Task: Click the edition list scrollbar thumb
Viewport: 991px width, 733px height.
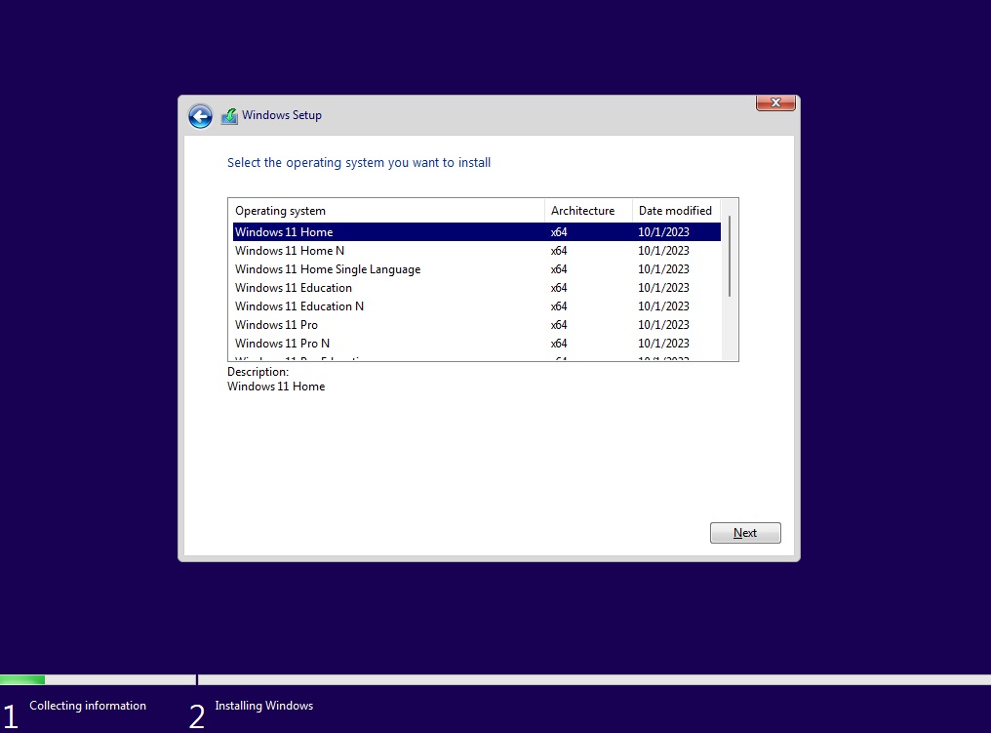Action: [730, 256]
